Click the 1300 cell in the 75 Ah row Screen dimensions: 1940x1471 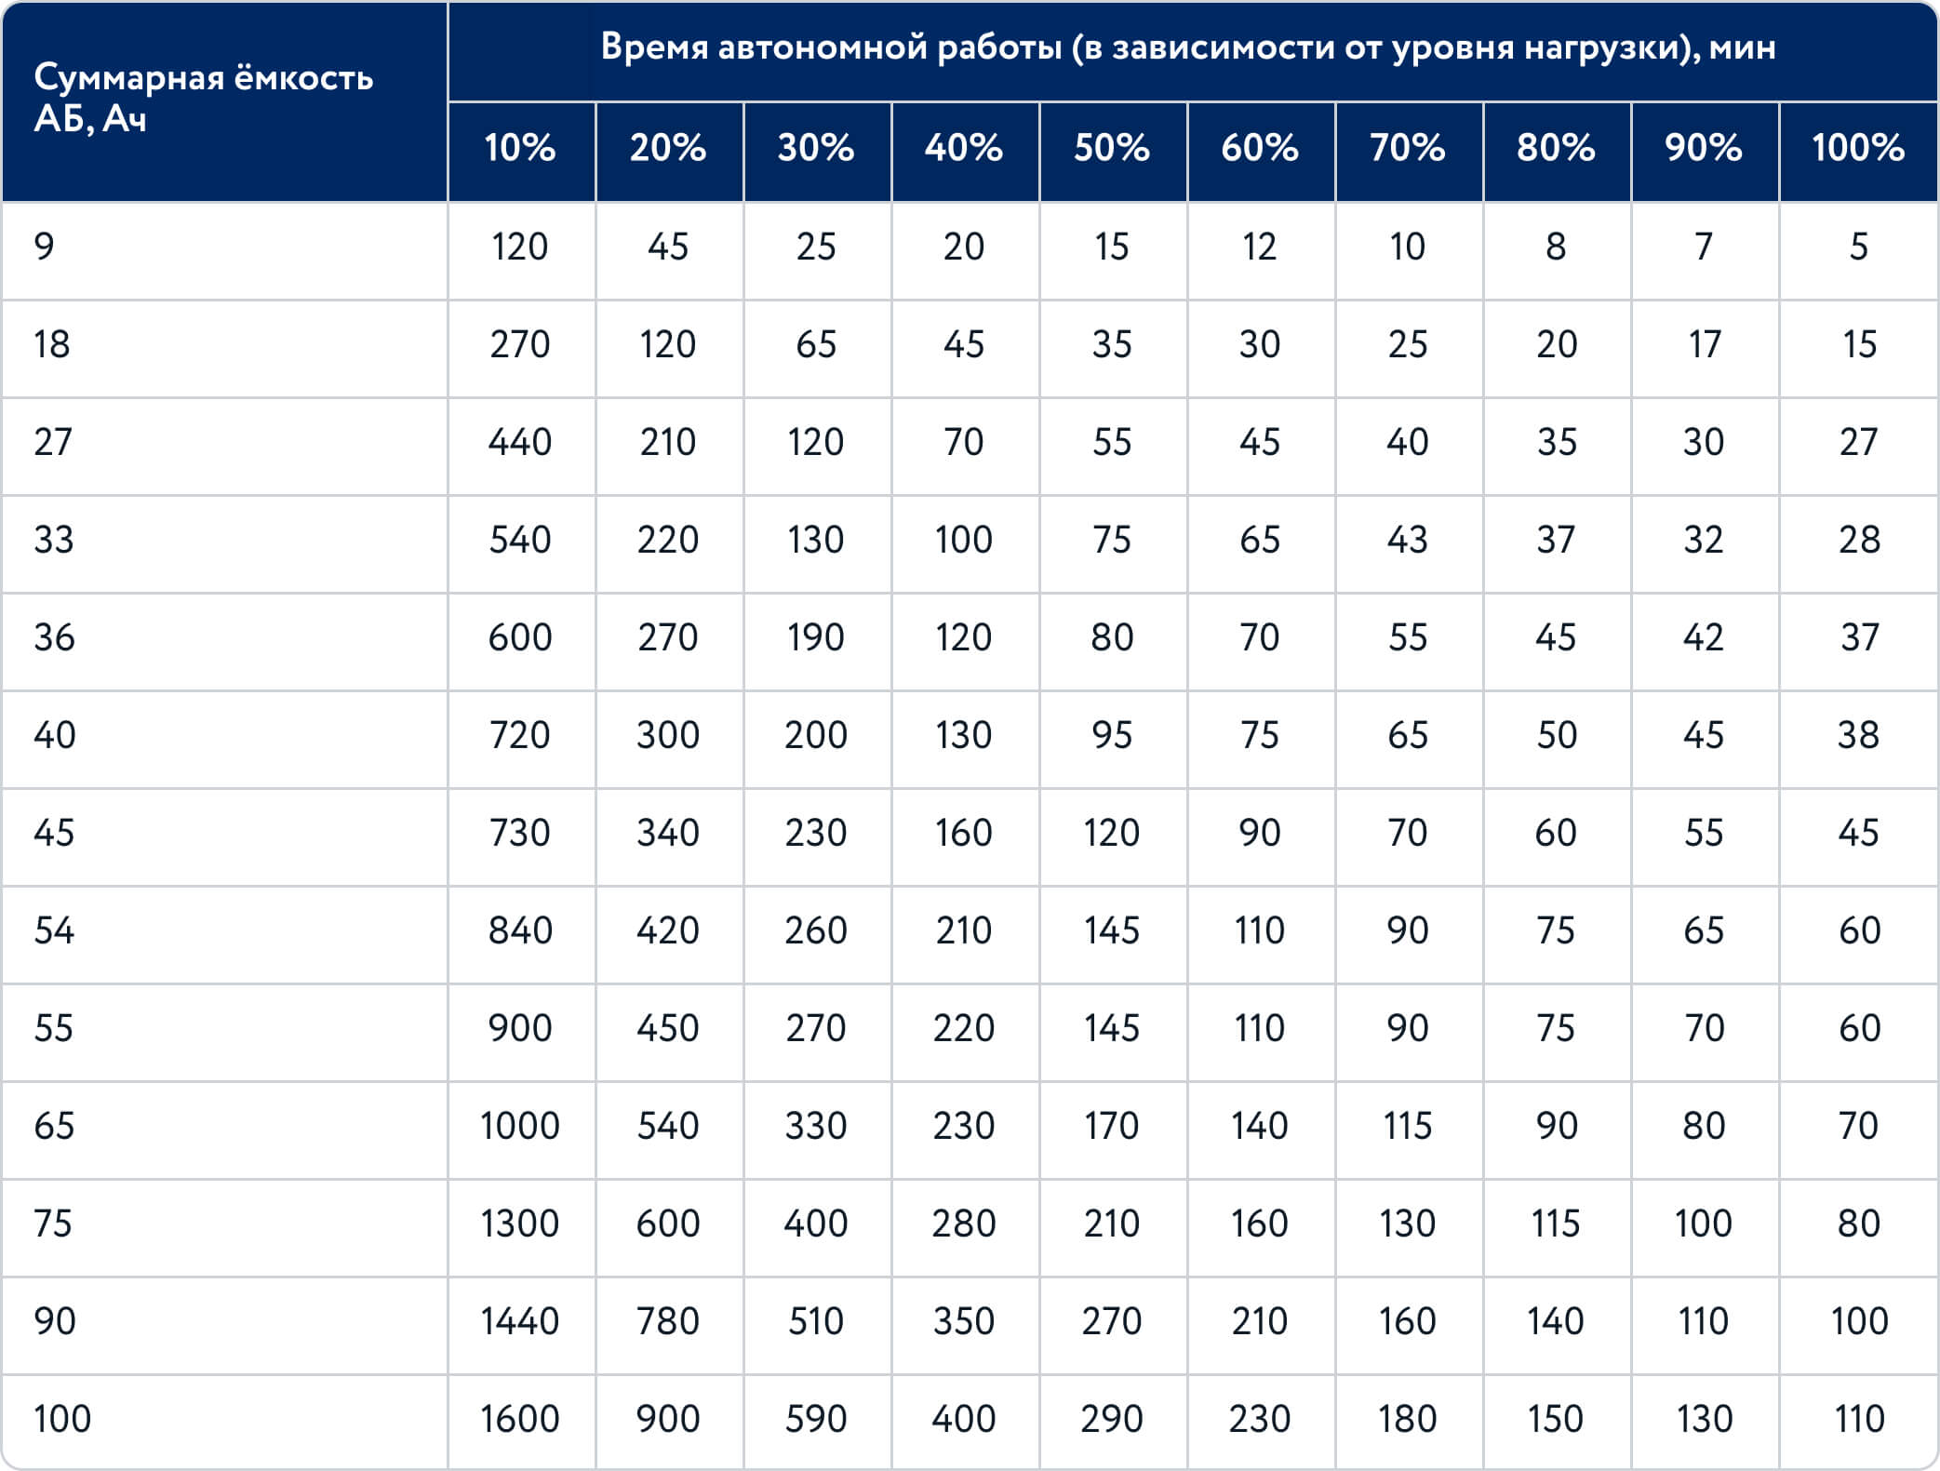coord(520,1224)
